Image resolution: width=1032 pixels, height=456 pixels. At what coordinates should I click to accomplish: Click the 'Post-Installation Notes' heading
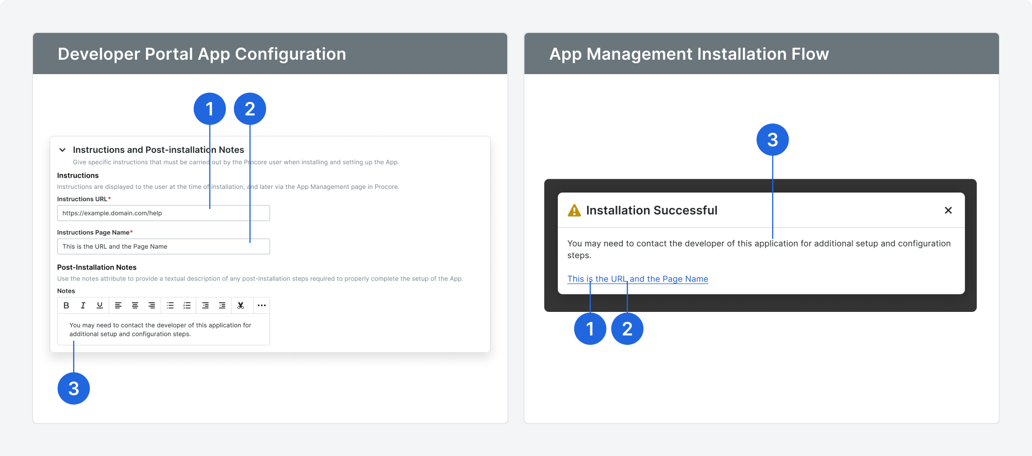point(97,267)
